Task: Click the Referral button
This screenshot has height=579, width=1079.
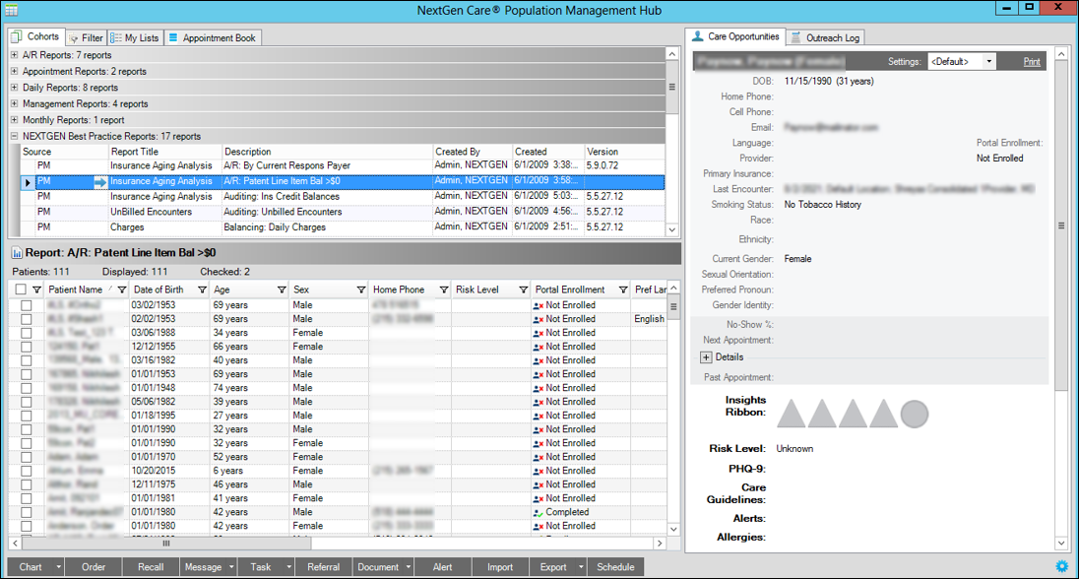Action: (x=324, y=567)
